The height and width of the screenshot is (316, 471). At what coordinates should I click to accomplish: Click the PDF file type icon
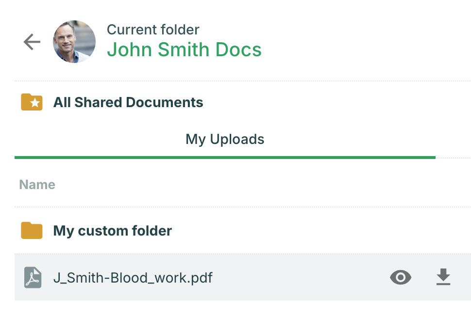click(x=33, y=278)
